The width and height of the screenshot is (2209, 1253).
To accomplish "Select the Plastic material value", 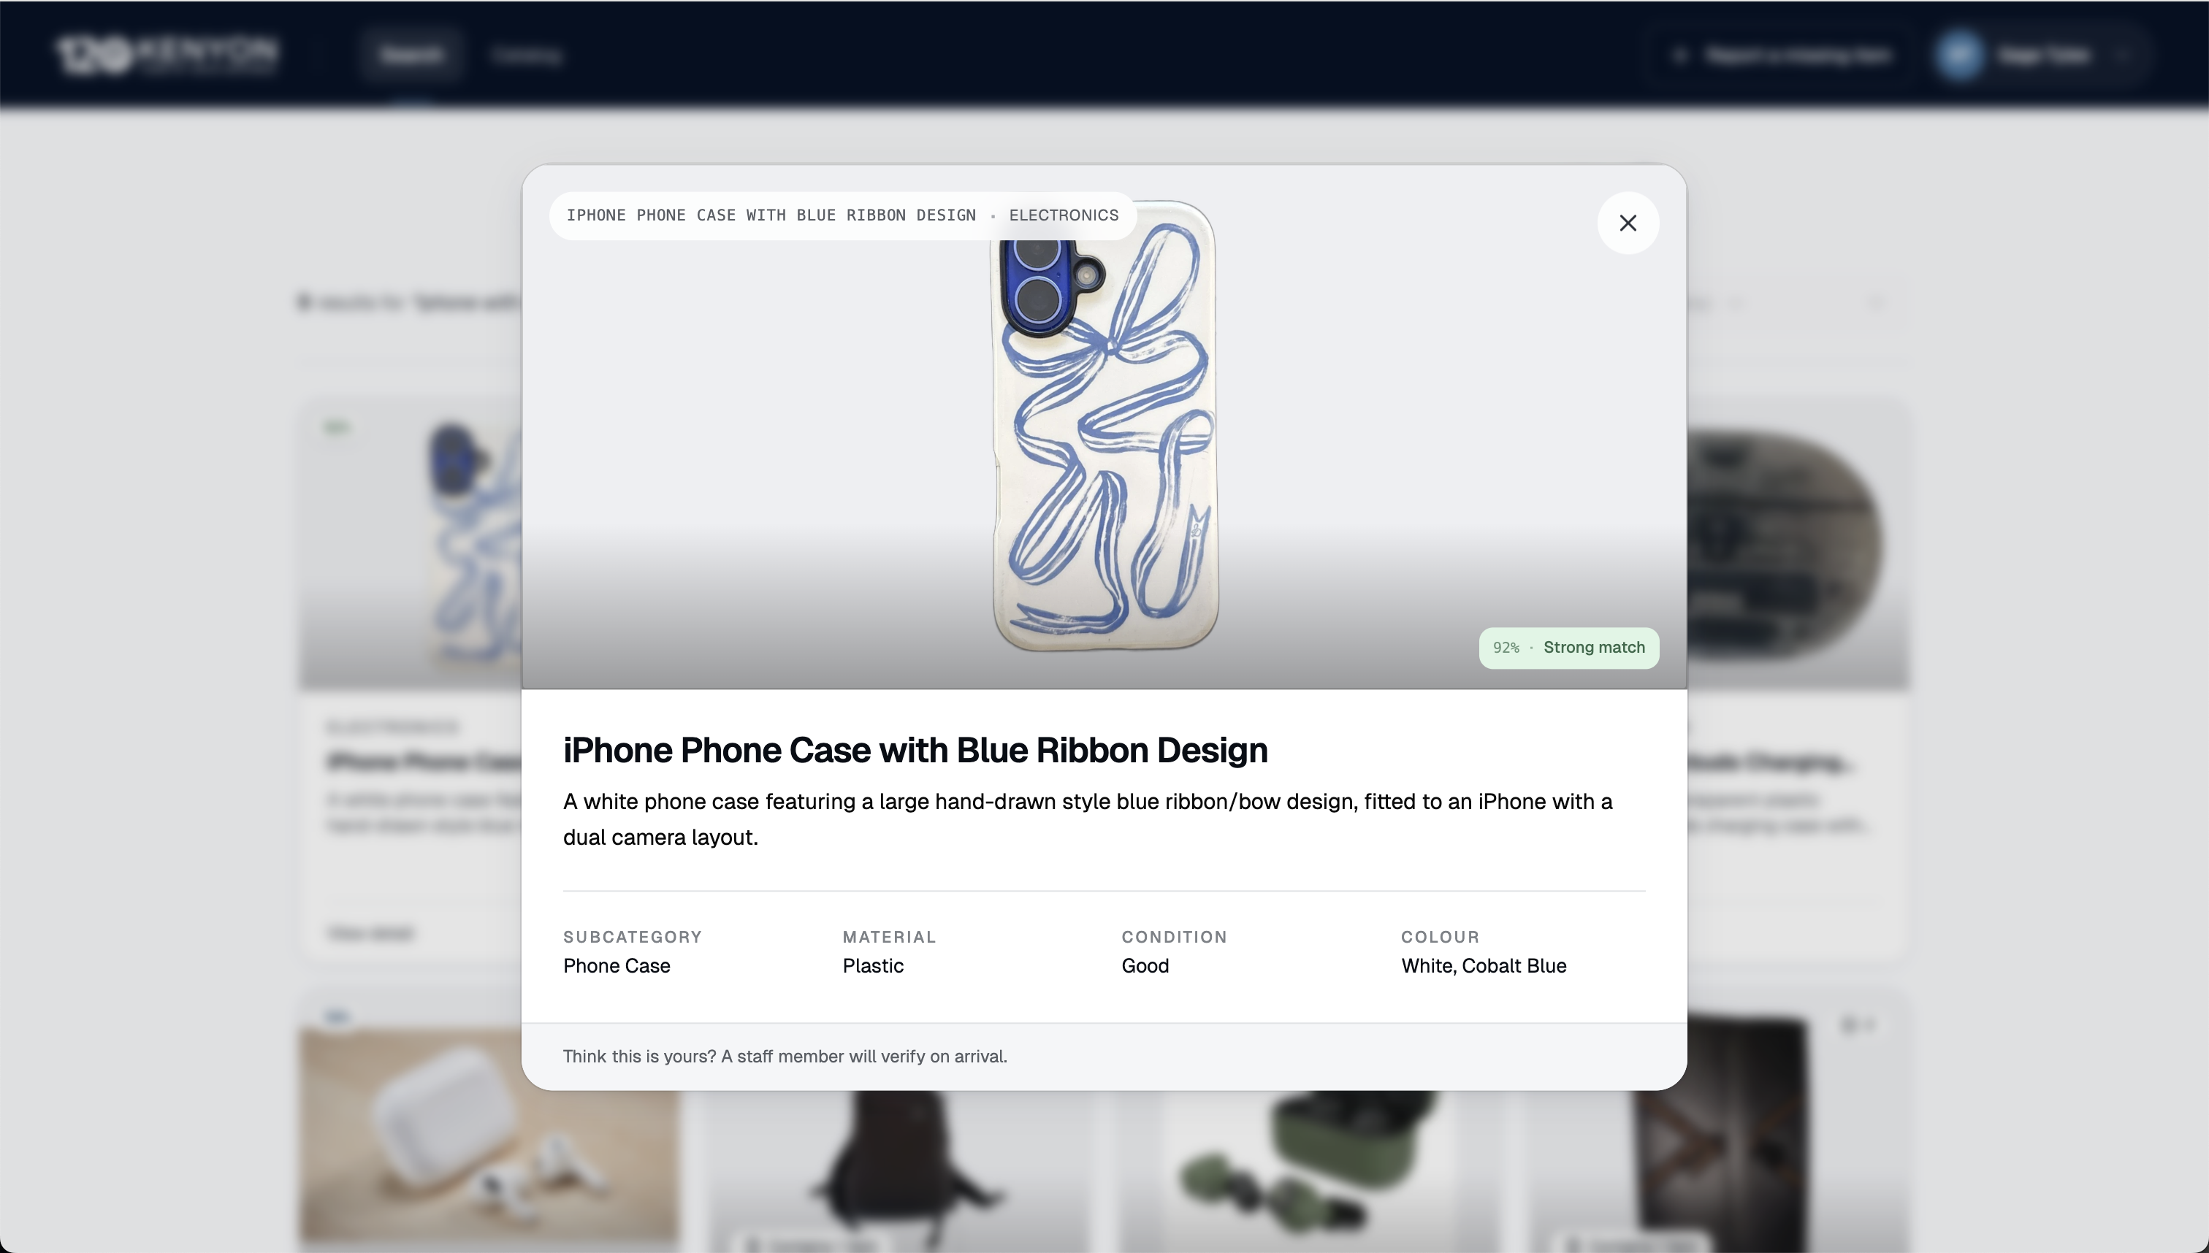I will (873, 965).
